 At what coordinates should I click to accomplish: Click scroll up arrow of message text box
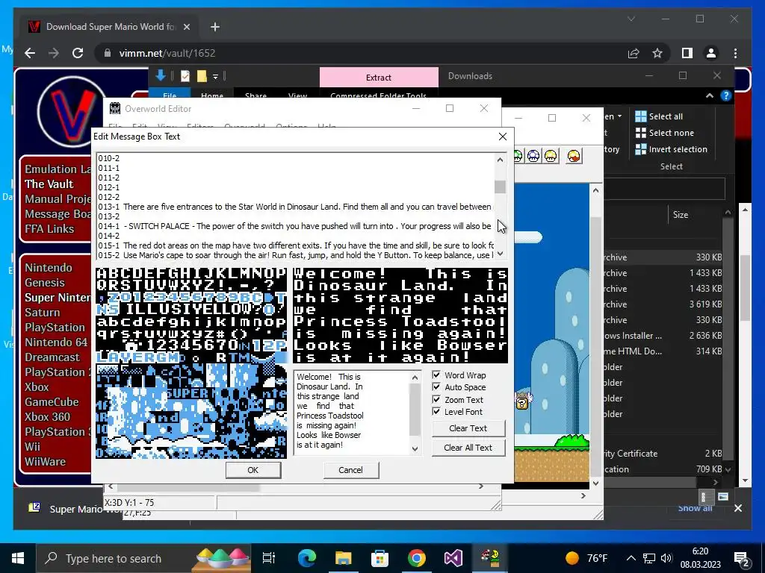pos(415,377)
